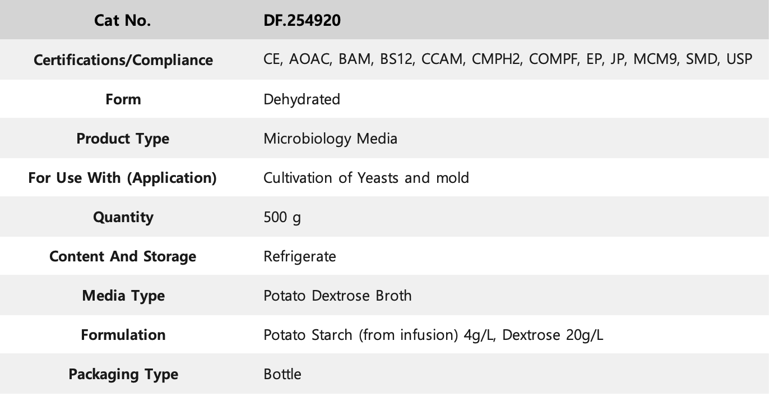Click the Cat No. header cell
Image resolution: width=770 pixels, height=396 pixels.
tap(123, 21)
